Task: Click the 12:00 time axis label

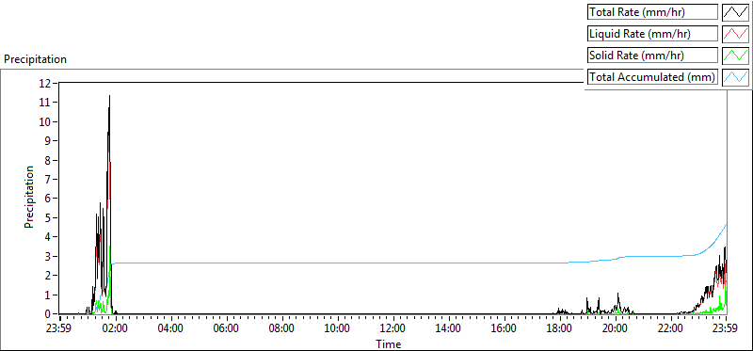Action: tap(393, 329)
